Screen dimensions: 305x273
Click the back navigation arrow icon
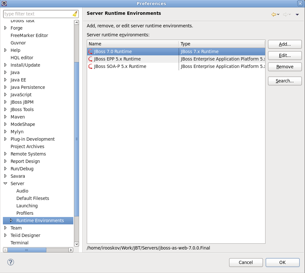click(x=273, y=14)
